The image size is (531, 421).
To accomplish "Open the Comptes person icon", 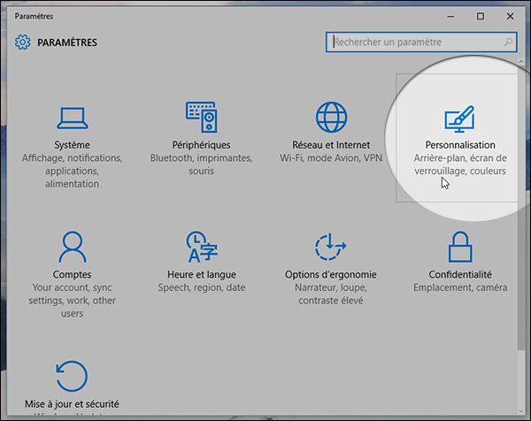I will 73,247.
